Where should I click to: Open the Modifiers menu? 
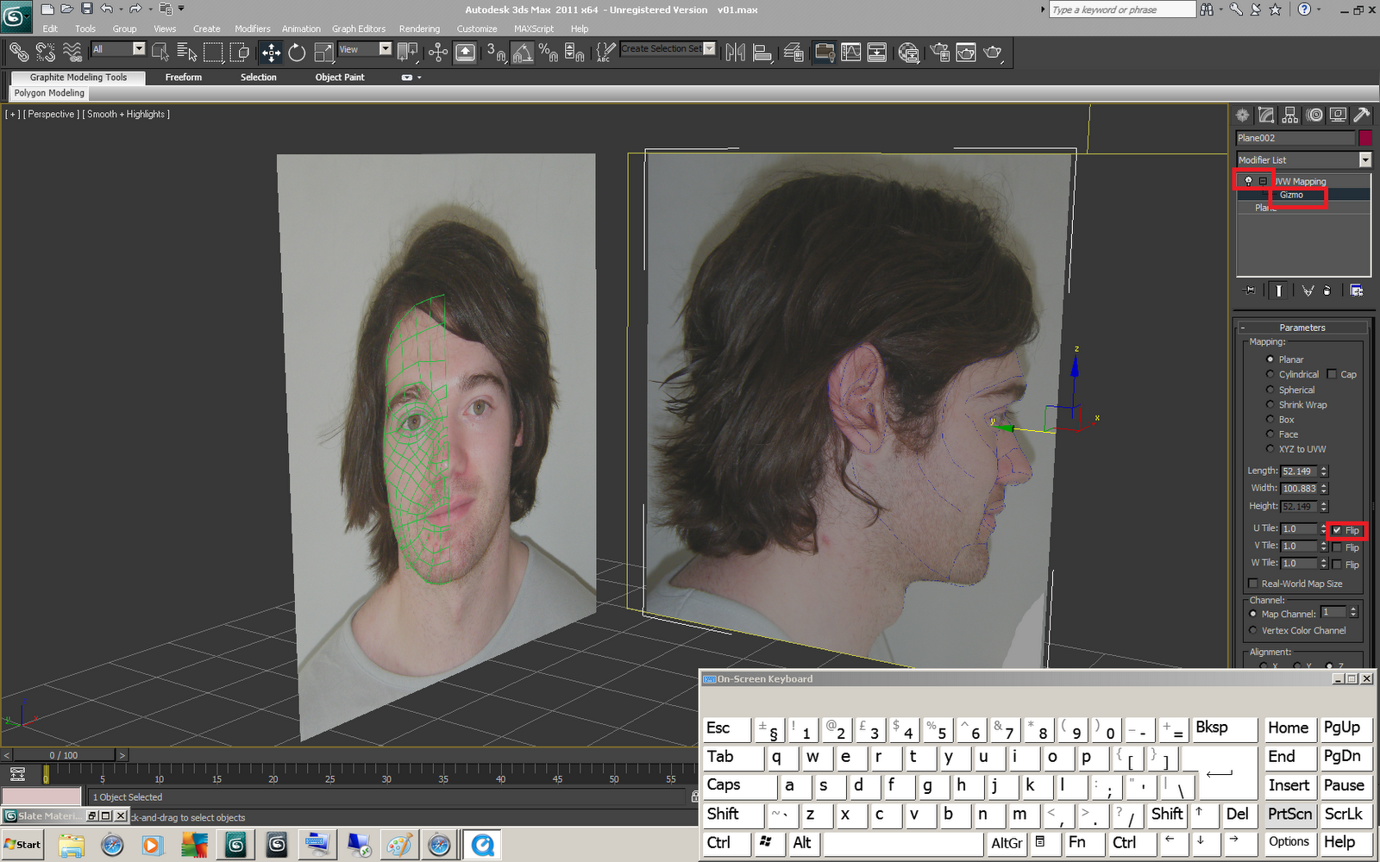pos(253,28)
